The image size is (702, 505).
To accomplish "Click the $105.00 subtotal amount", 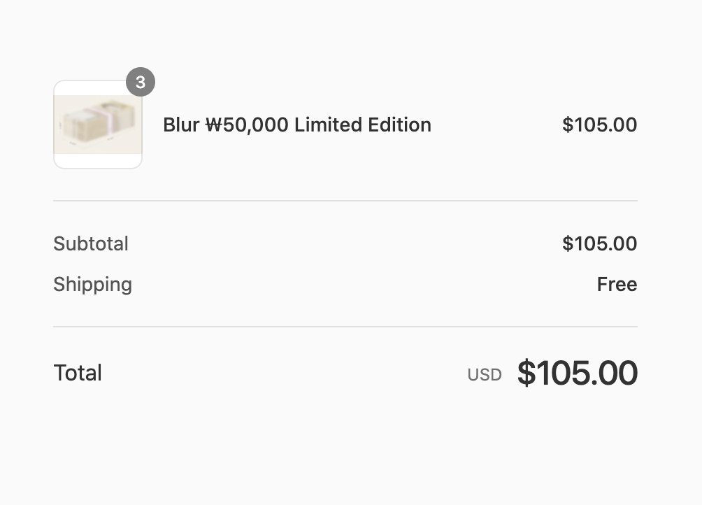I will click(599, 244).
